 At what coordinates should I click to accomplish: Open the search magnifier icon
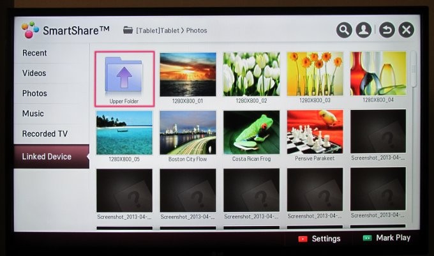pyautogui.click(x=344, y=30)
